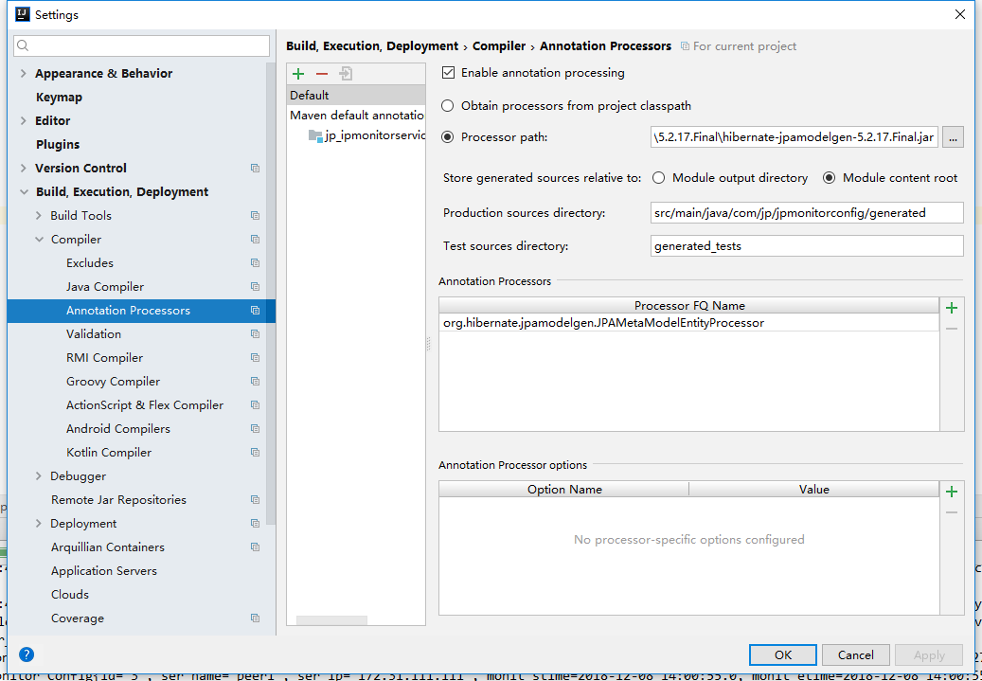Click the settings tree vertical scrollbar

coord(271,294)
